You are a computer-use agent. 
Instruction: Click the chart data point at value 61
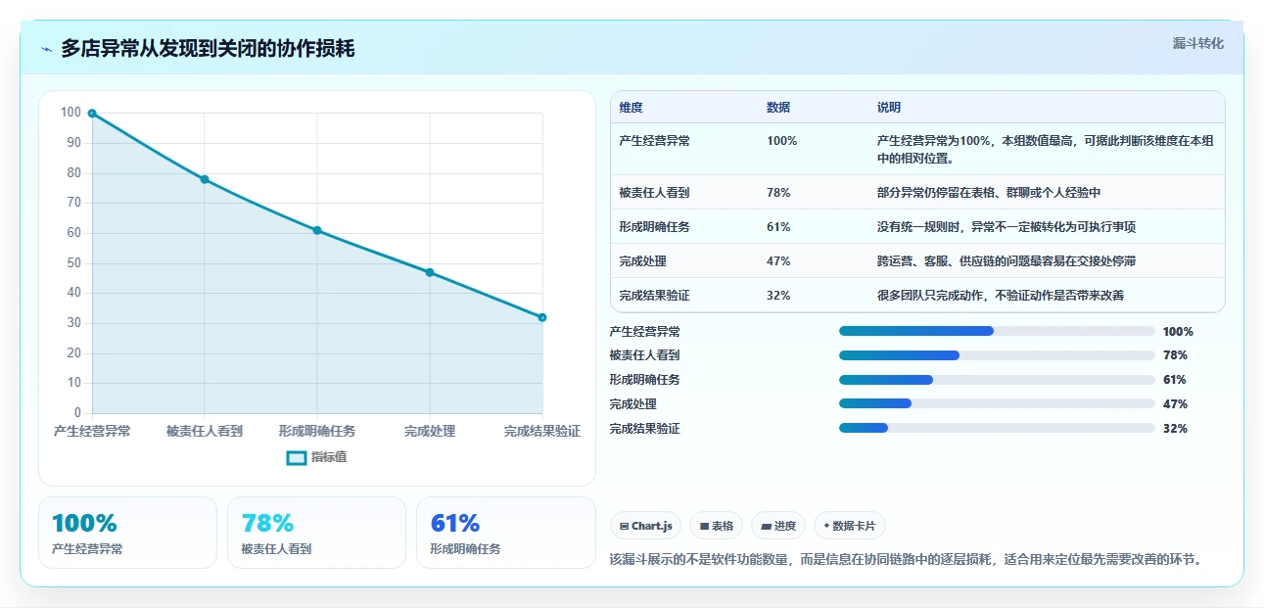click(x=317, y=230)
